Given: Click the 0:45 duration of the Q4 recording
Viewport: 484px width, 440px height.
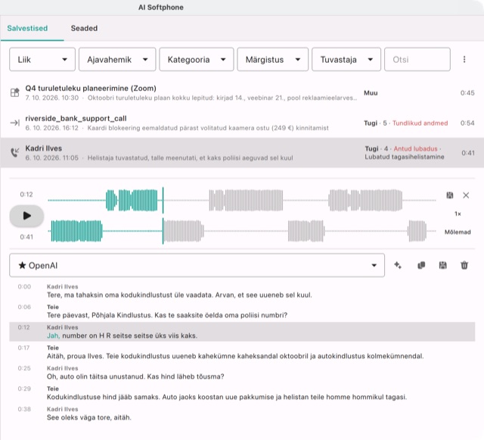Looking at the screenshot, I should 467,93.
